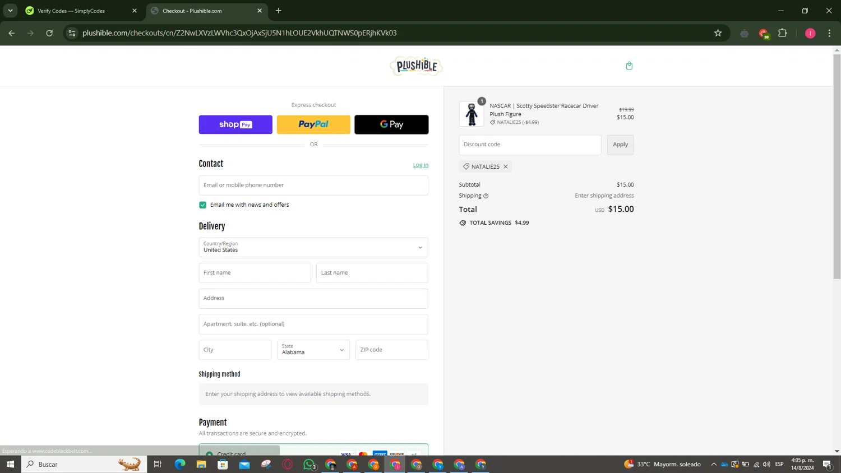841x473 pixels.
Task: Click the Plushible logo
Action: click(x=416, y=66)
